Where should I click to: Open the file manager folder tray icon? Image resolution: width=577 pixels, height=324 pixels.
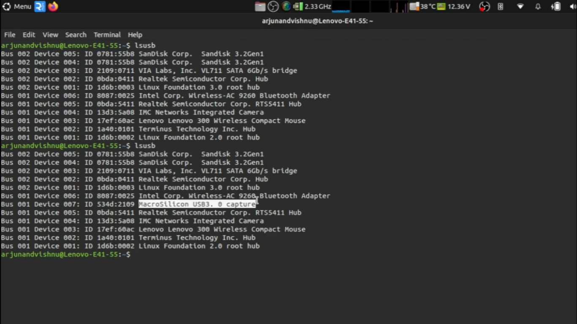[259, 6]
